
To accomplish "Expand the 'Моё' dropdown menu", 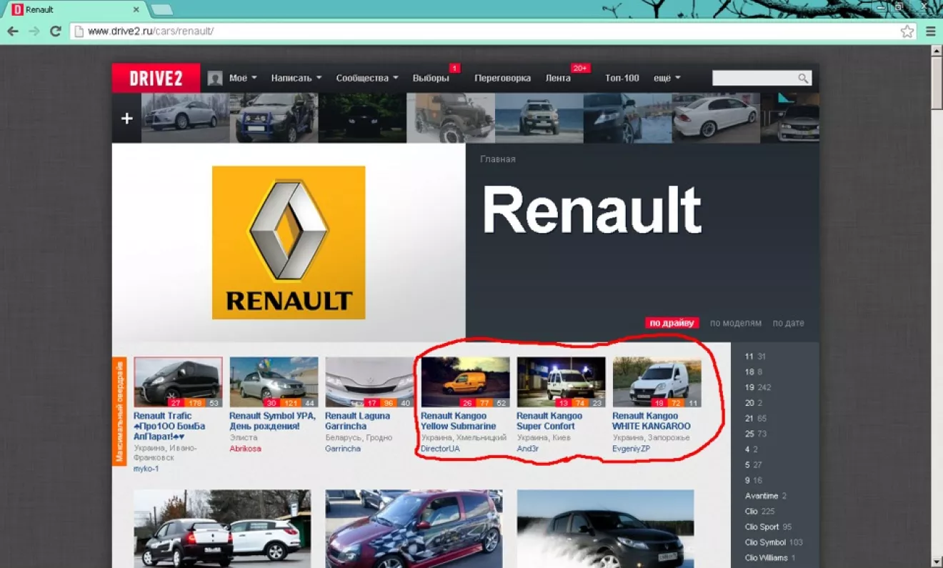I will click(243, 79).
